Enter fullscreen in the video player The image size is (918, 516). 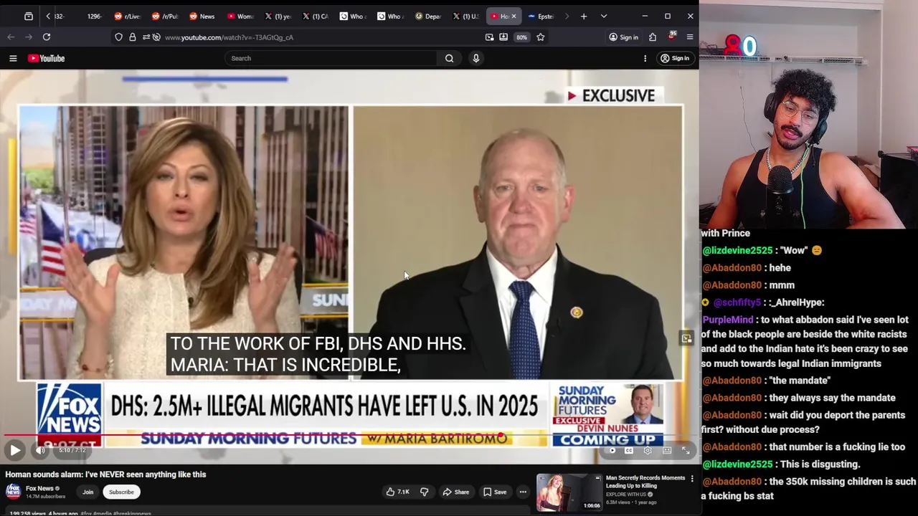[686, 450]
